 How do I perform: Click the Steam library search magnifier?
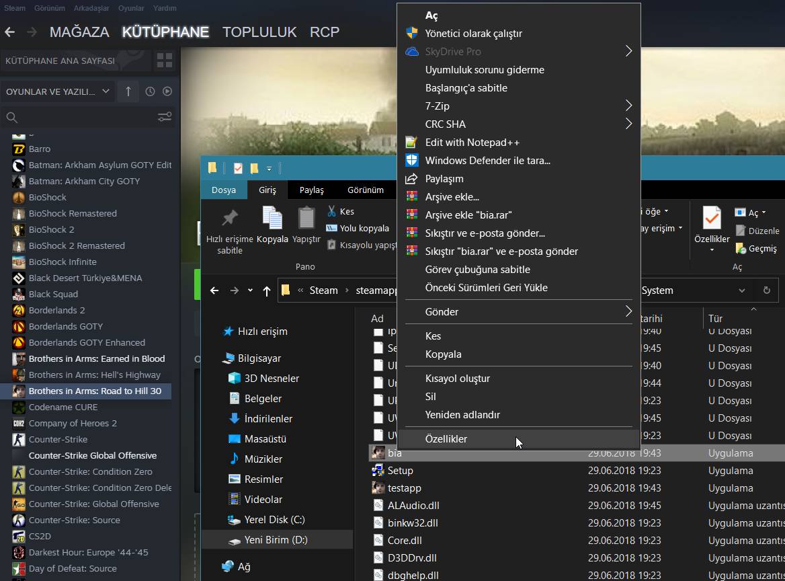coord(12,118)
